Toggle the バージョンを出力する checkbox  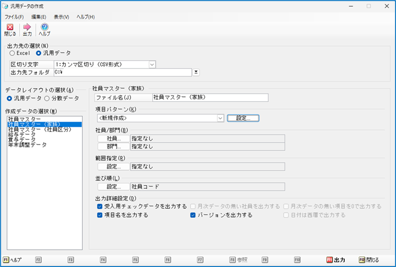tap(193, 215)
